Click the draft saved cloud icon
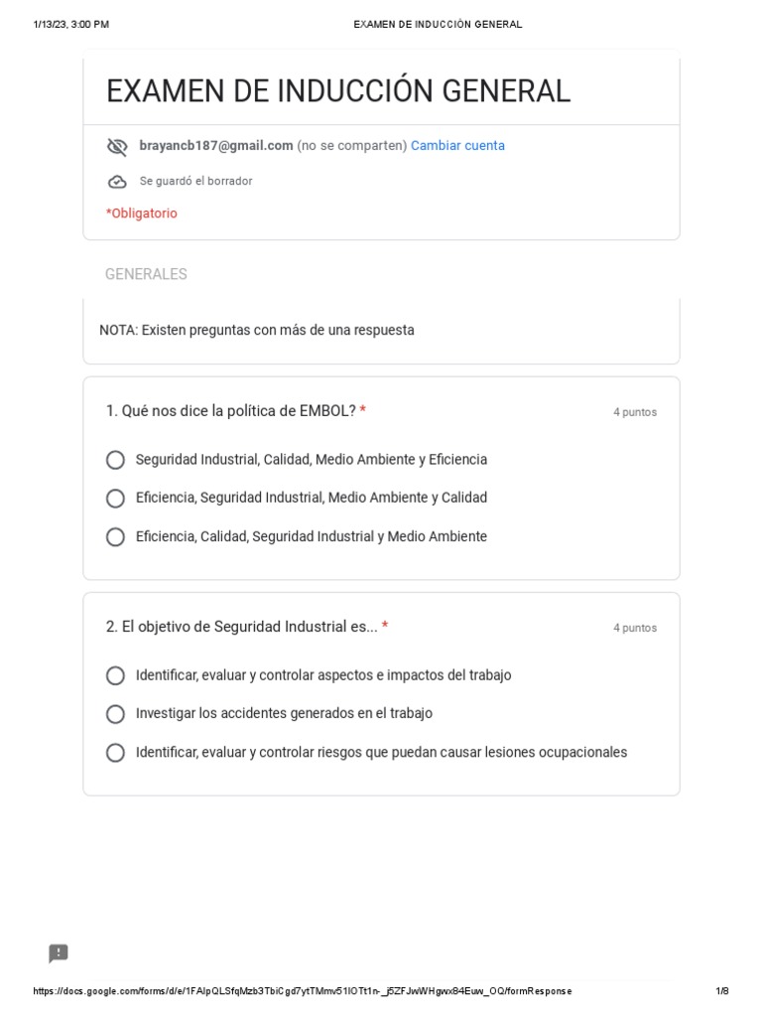Viewport: 762px width, 1017px height. point(117,182)
